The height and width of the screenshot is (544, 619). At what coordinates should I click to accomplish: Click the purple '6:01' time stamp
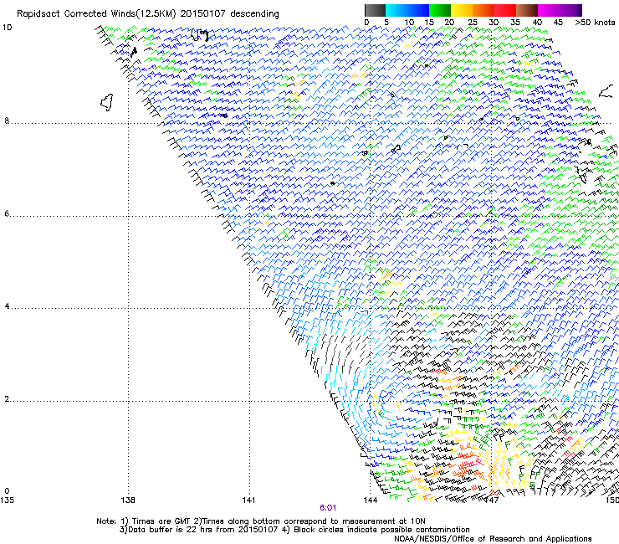tap(328, 508)
